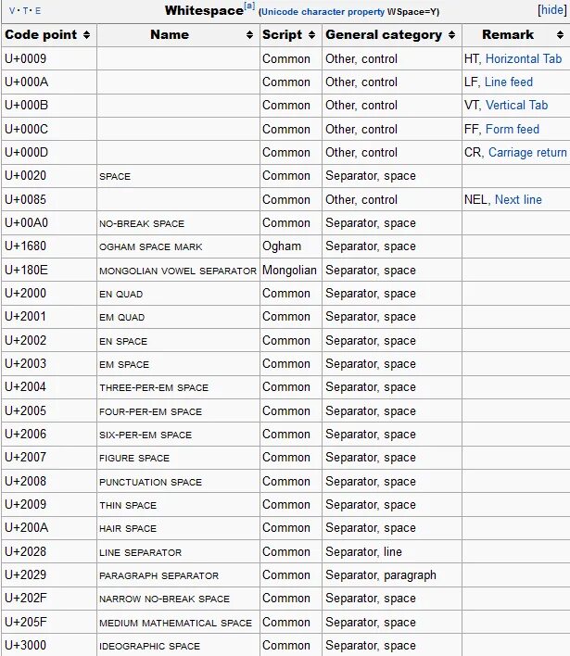Image resolution: width=570 pixels, height=656 pixels.
Task: Click the Name column header
Action: click(178, 35)
